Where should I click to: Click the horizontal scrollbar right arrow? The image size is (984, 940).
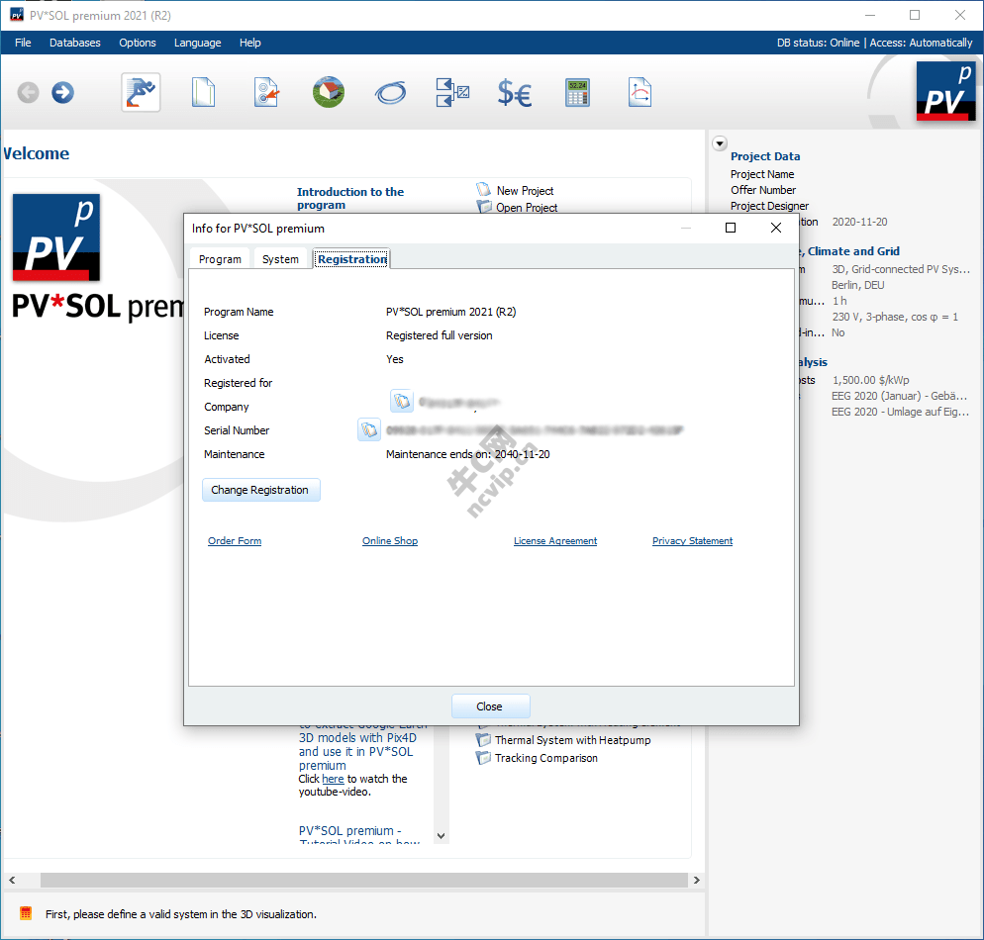[x=697, y=880]
